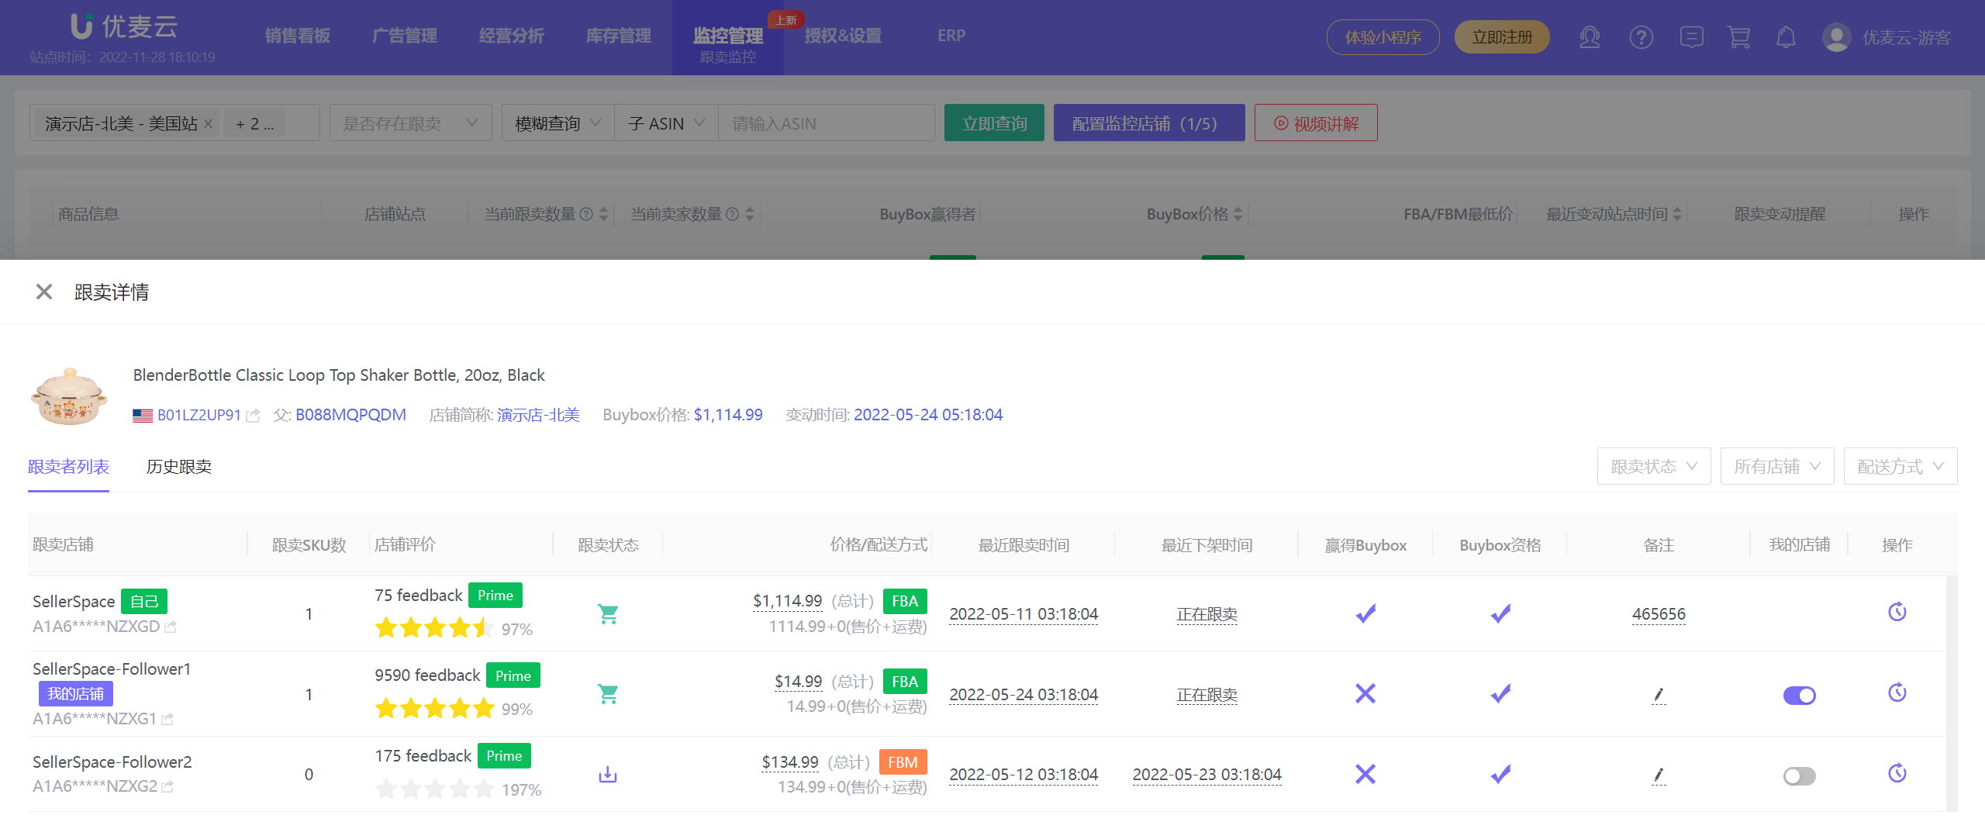1985x822 pixels.
Task: Click the 立即查询 button
Action: (994, 123)
